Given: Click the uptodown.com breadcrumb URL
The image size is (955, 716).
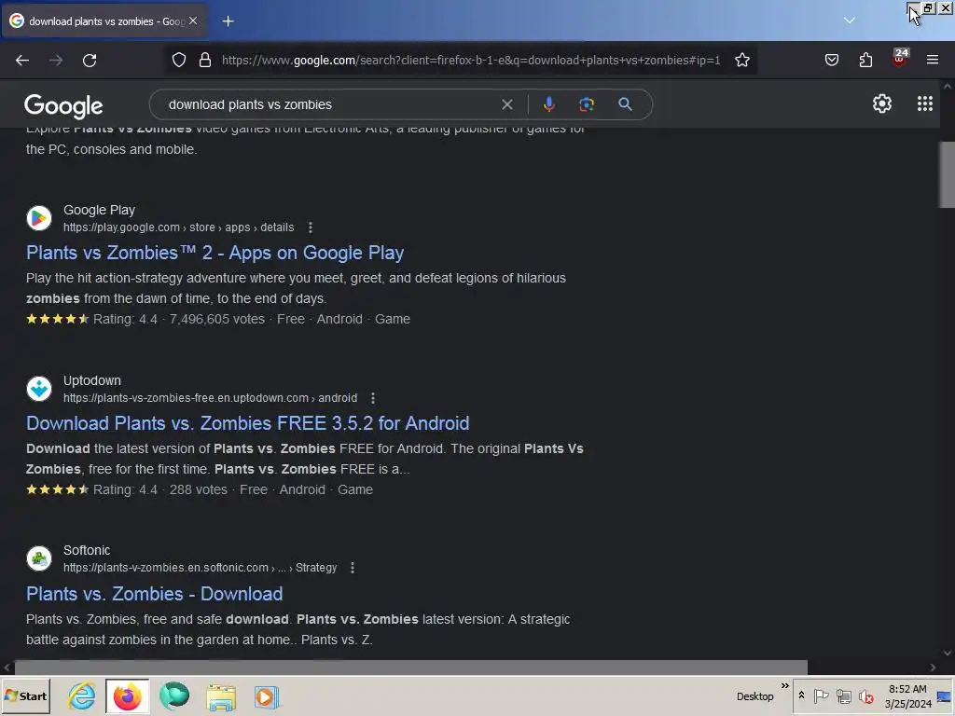Looking at the screenshot, I should coord(210,397).
